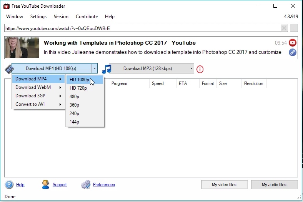The image size is (303, 202).
Task: Click the blue link chain icon
Action: tap(293, 52)
